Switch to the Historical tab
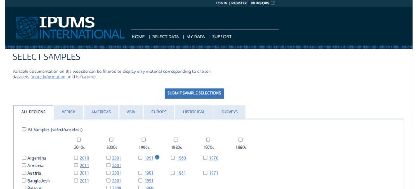Viewport: 418px width, 189px height. [x=194, y=112]
